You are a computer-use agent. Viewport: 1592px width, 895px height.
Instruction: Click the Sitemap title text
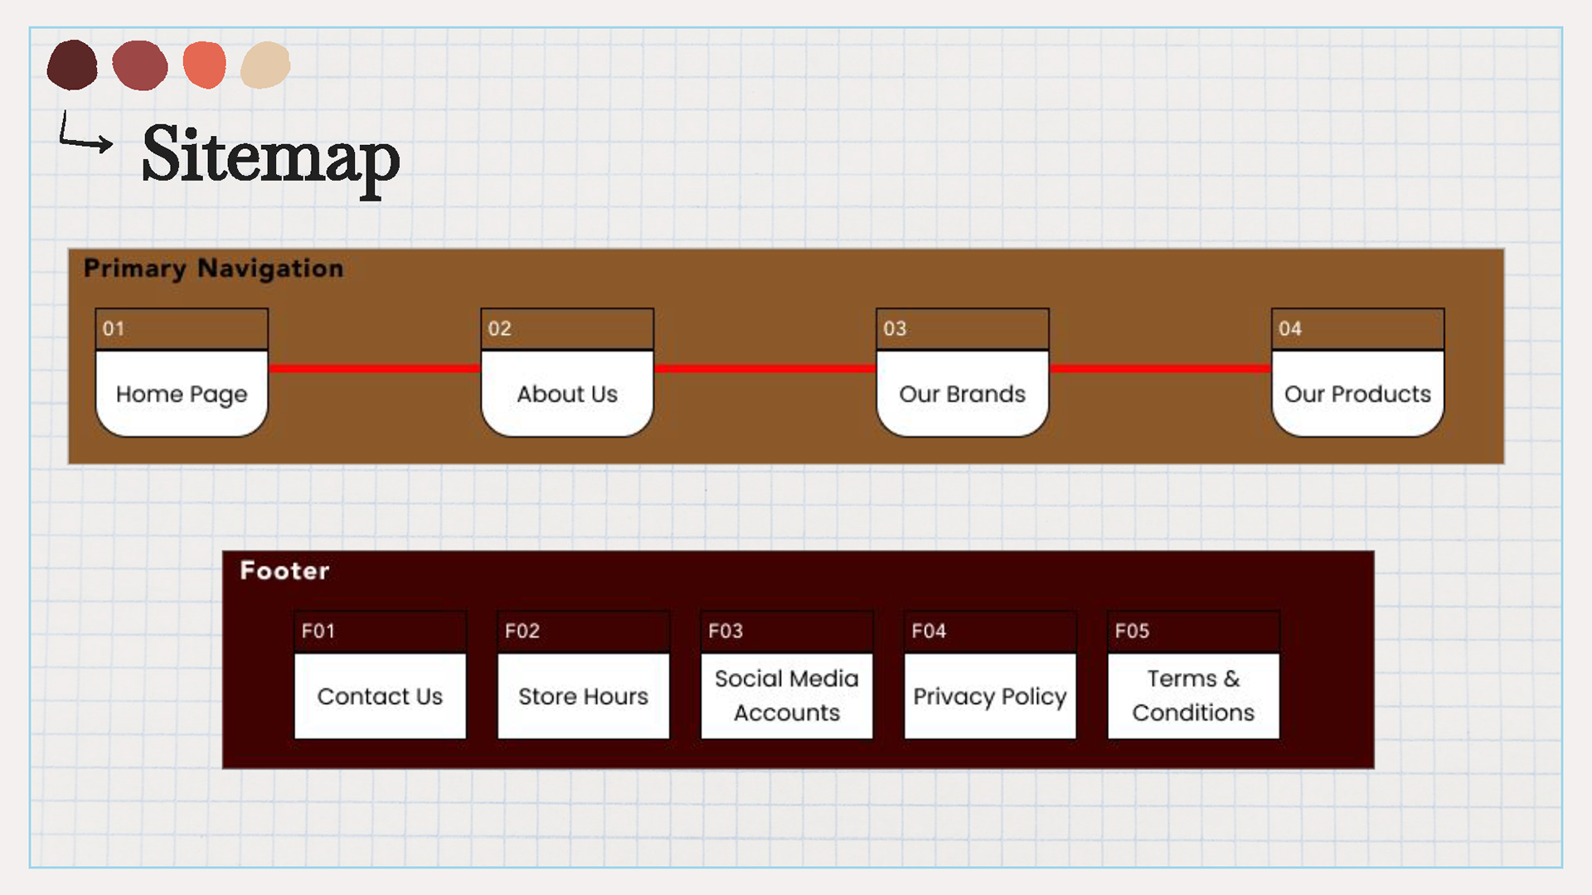(x=270, y=155)
